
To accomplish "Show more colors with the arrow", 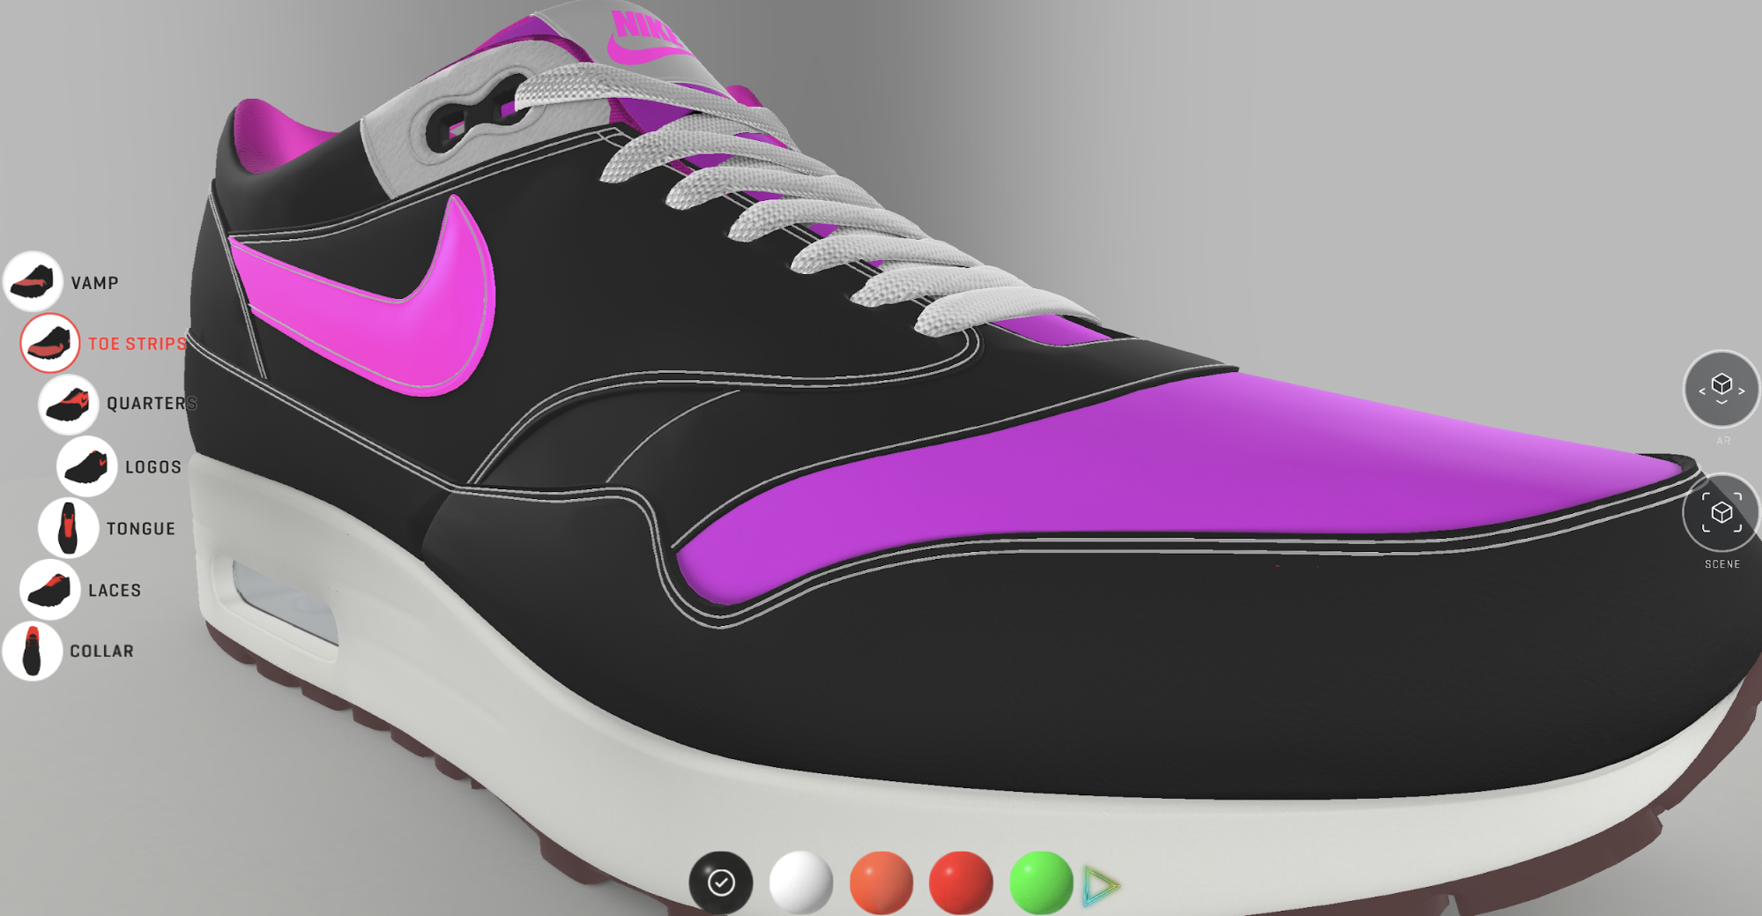I will 1100,886.
